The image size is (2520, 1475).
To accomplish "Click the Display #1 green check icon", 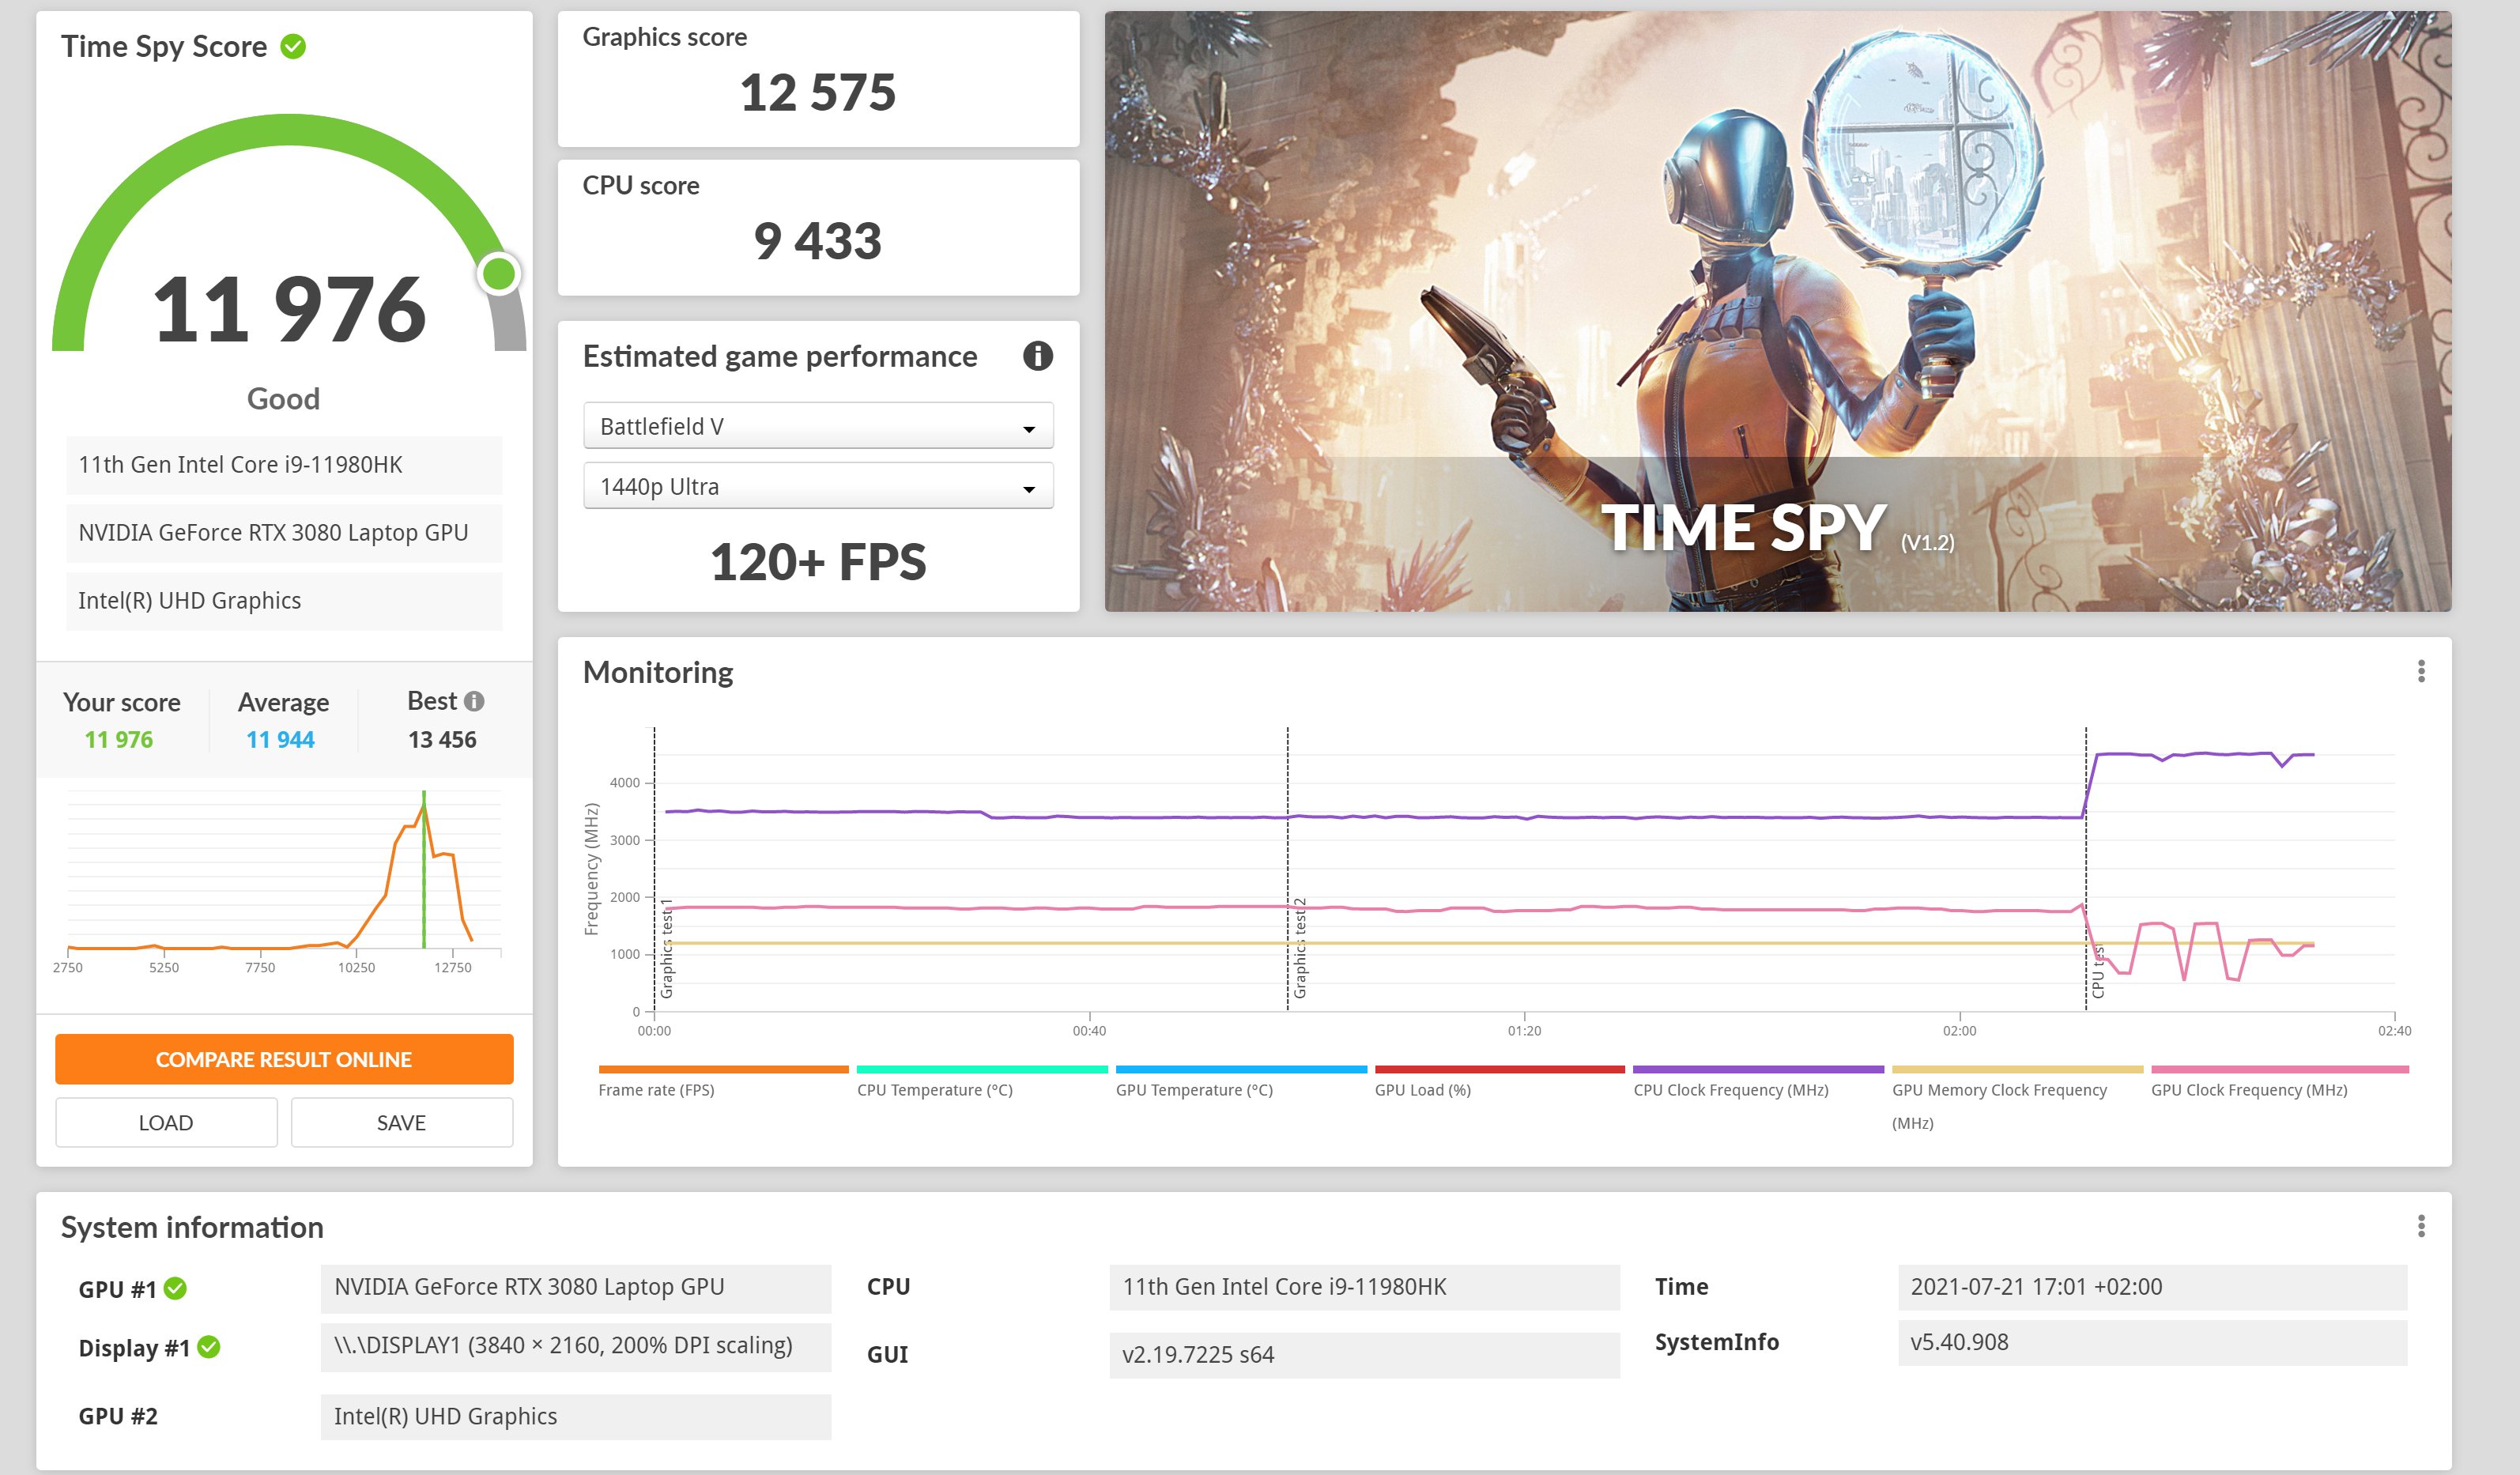I will pos(209,1347).
